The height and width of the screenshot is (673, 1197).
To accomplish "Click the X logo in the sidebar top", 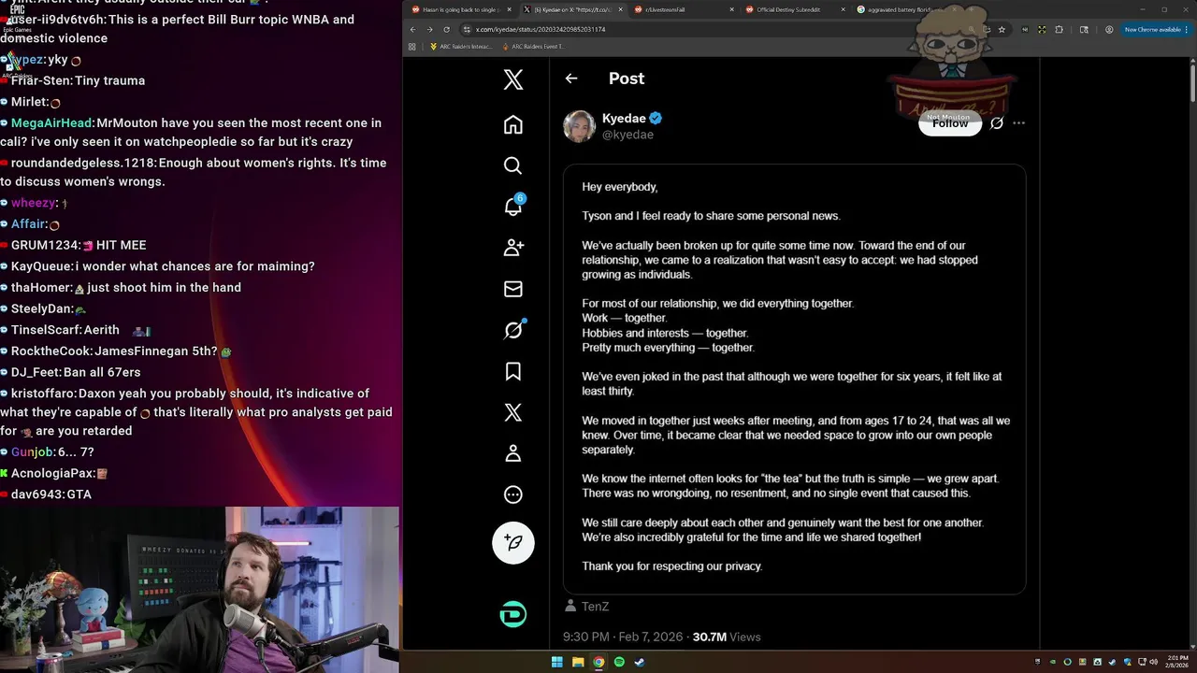I will pyautogui.click(x=513, y=79).
